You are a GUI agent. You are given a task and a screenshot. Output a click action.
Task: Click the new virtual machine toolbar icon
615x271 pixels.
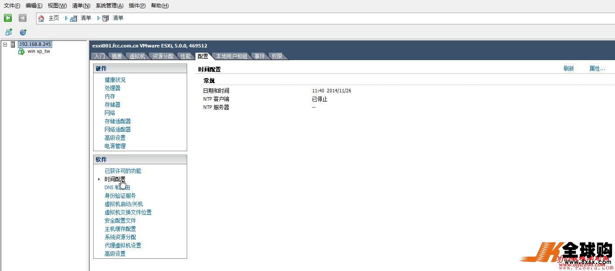pyautogui.click(x=9, y=32)
